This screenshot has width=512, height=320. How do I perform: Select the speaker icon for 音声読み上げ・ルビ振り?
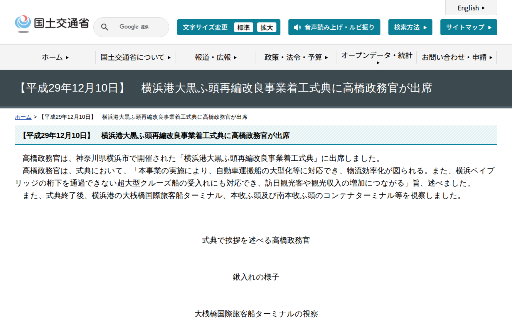[x=297, y=27]
